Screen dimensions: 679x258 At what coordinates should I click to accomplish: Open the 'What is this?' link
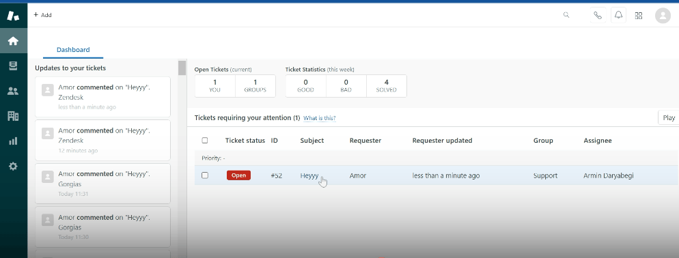[319, 118]
